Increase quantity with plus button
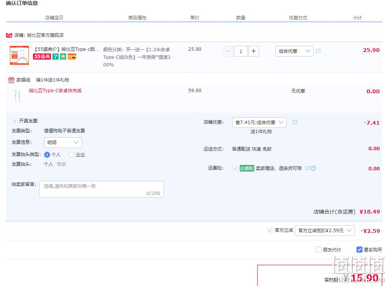This screenshot has height=286, width=388. pos(253,51)
